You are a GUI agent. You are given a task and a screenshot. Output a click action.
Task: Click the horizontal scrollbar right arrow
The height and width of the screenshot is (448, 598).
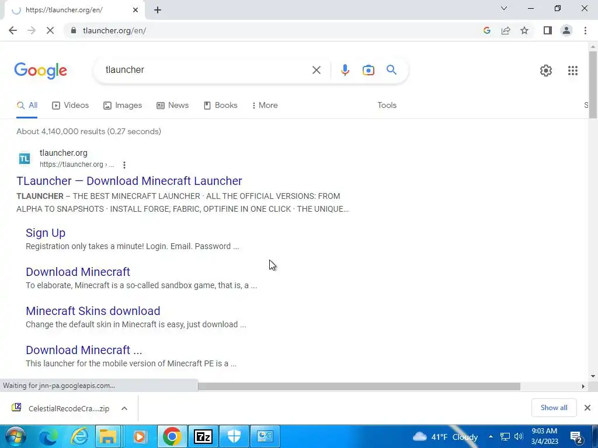[583, 386]
